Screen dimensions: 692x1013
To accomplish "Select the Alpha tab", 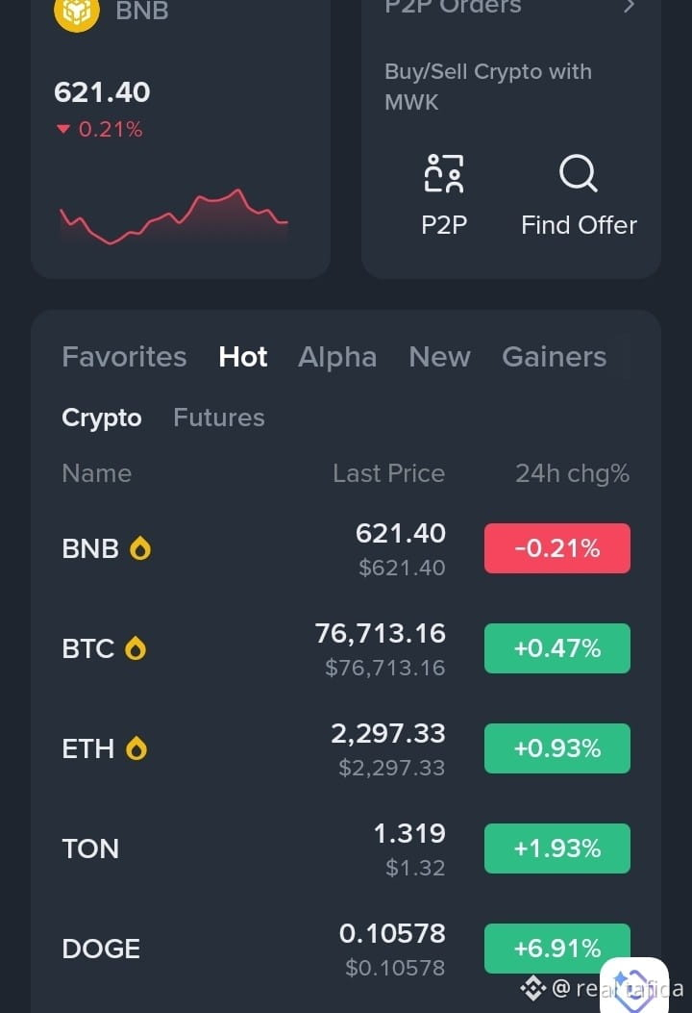I will click(x=337, y=357).
